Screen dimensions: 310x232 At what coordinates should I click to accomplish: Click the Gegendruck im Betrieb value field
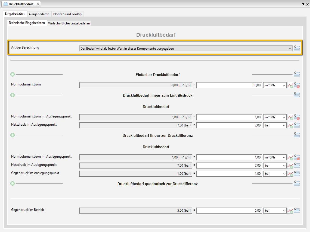point(229,211)
